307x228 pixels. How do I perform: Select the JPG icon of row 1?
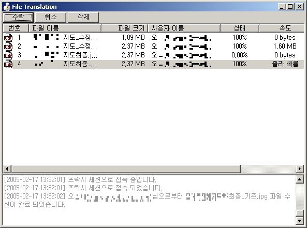click(8, 38)
